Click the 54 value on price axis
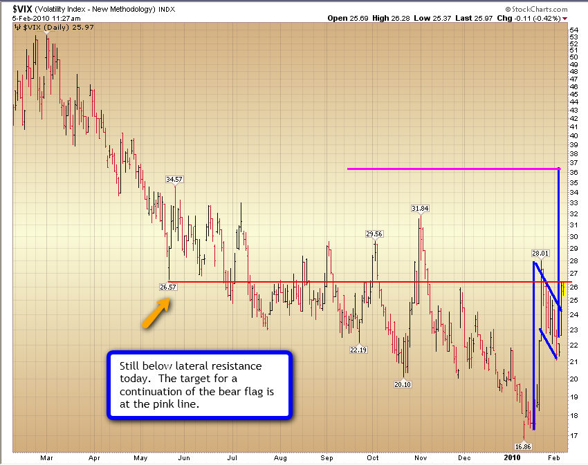The width and height of the screenshot is (588, 465). [x=573, y=30]
